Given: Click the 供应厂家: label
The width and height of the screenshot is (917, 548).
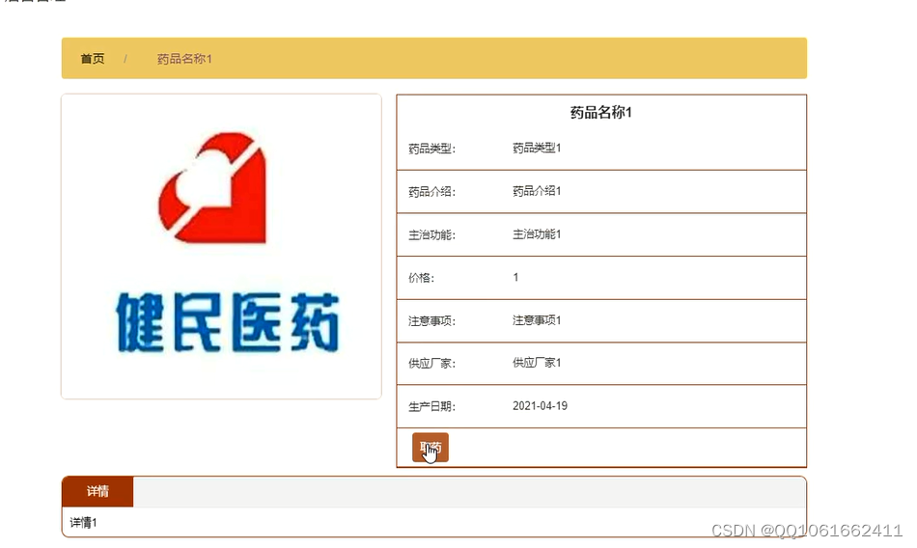Looking at the screenshot, I should (431, 364).
